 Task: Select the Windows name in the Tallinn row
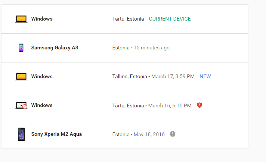click(x=42, y=76)
